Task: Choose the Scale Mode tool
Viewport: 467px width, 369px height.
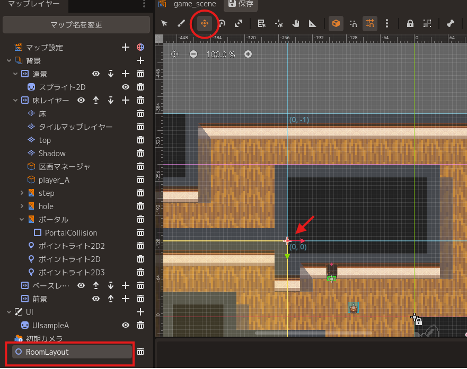Action: tap(239, 23)
